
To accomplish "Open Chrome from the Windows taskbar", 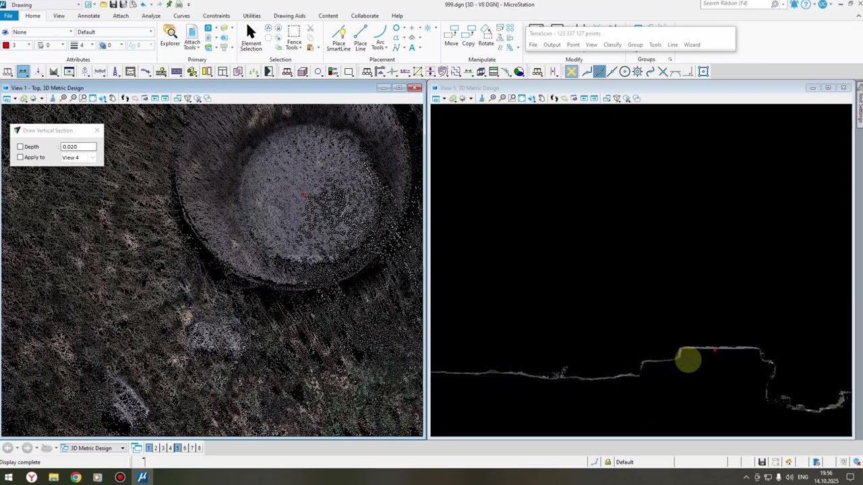I will tap(76, 478).
